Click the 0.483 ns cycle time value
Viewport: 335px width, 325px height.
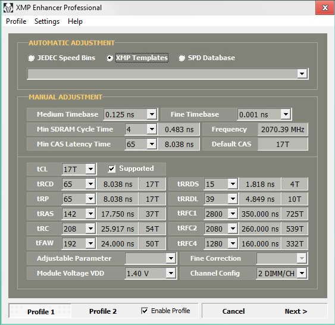(179, 129)
